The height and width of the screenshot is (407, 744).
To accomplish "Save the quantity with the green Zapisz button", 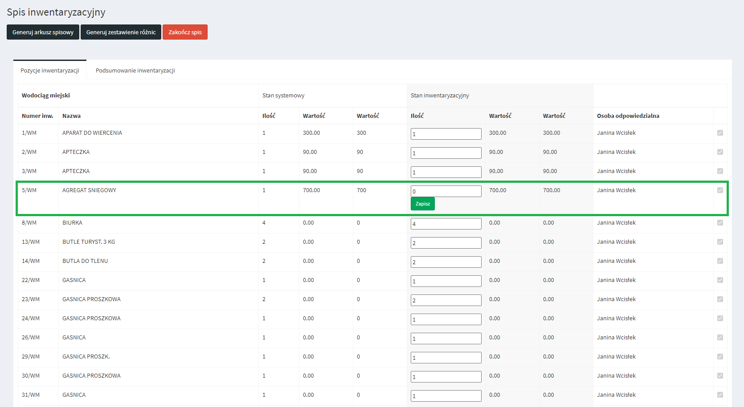I will coord(422,204).
